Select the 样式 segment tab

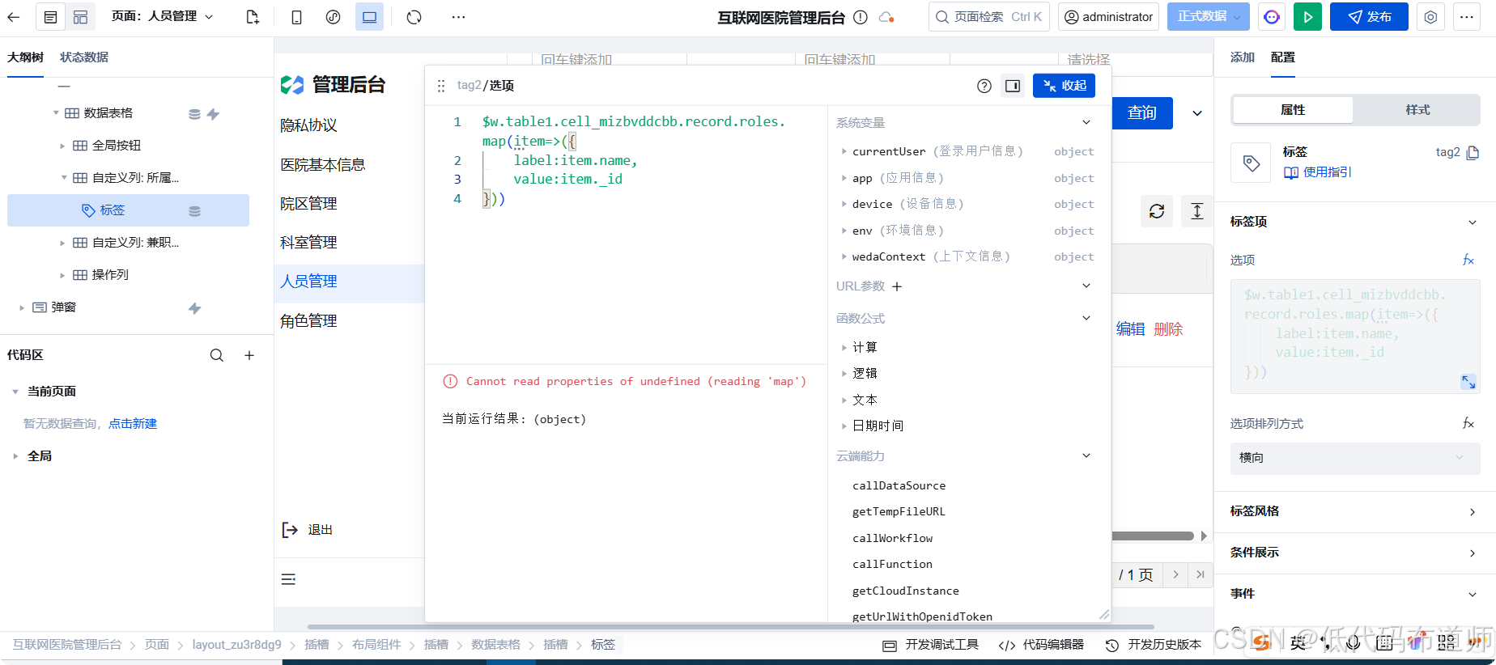(1417, 110)
